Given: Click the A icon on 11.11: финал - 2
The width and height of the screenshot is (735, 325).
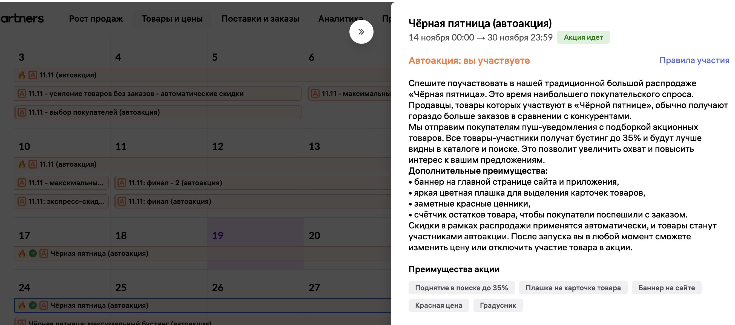Looking at the screenshot, I should pyautogui.click(x=122, y=183).
